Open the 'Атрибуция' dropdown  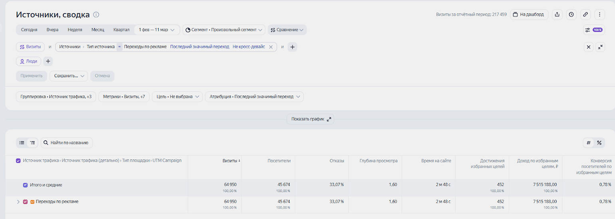254,97
